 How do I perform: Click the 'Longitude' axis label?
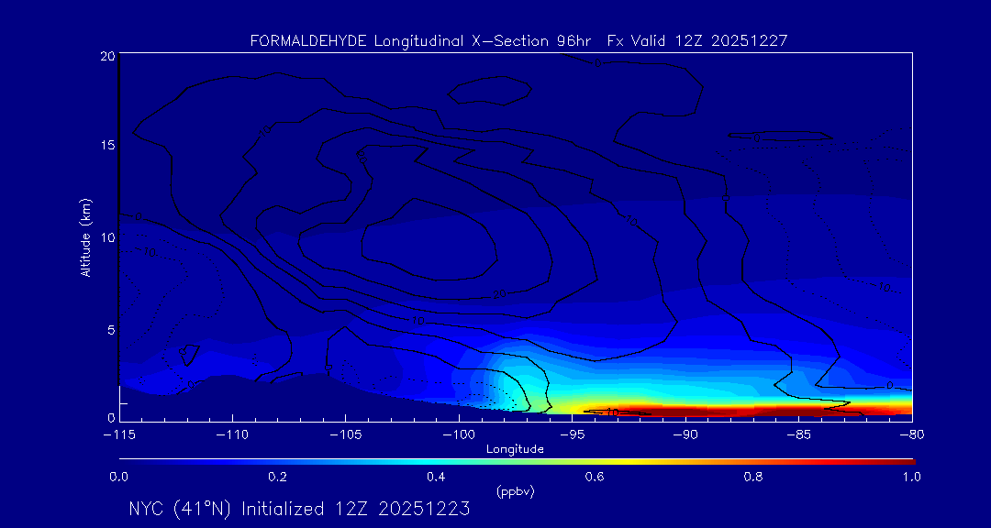click(x=515, y=450)
